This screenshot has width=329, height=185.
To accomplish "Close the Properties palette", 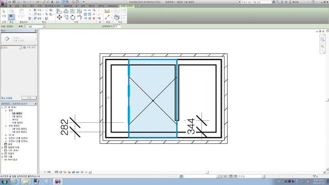I will (x=35, y=31).
